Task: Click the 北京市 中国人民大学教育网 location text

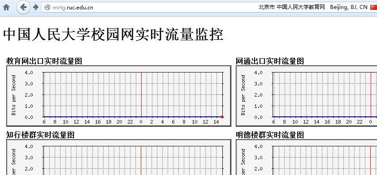Action: [292, 7]
